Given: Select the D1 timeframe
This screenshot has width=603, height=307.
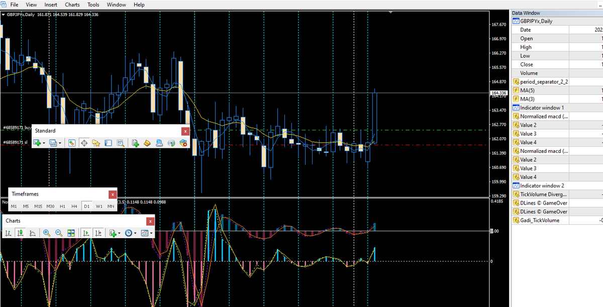Looking at the screenshot, I should (x=86, y=206).
